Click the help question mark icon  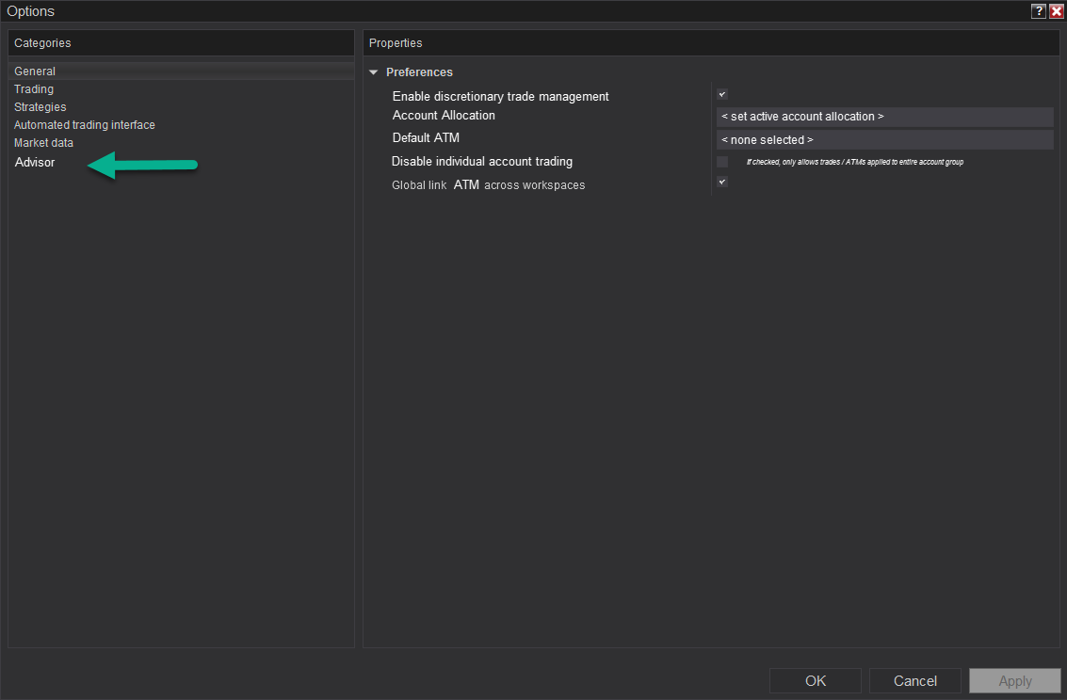click(x=1039, y=11)
